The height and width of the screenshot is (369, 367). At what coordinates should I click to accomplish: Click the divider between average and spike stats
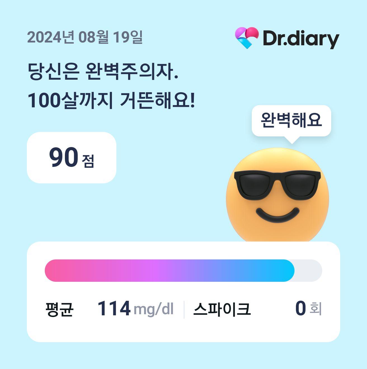[x=184, y=309]
